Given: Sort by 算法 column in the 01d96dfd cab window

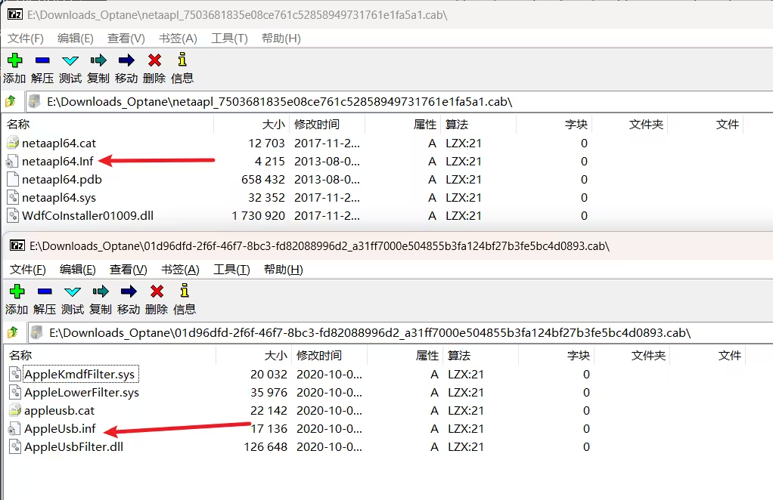Looking at the screenshot, I should 481,355.
